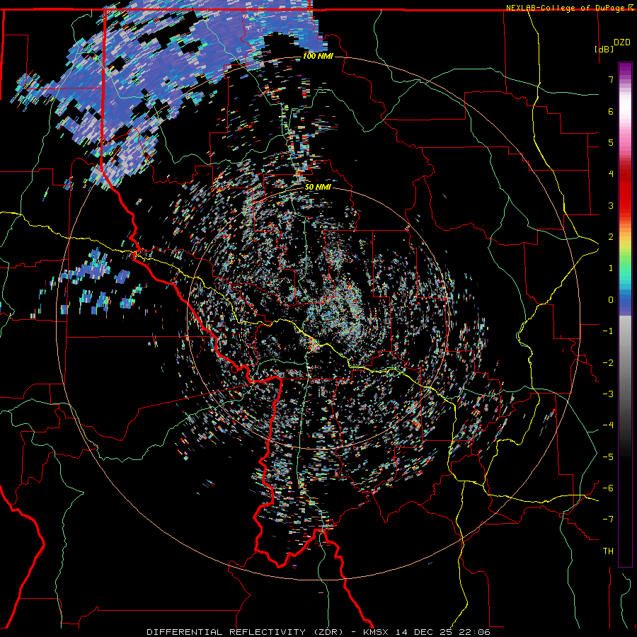Click the 100 NMI range ring label
This screenshot has width=637, height=637.
(x=318, y=56)
